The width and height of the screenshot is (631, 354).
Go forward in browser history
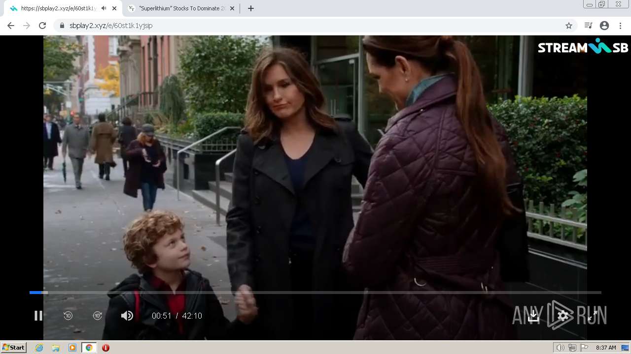(x=27, y=26)
